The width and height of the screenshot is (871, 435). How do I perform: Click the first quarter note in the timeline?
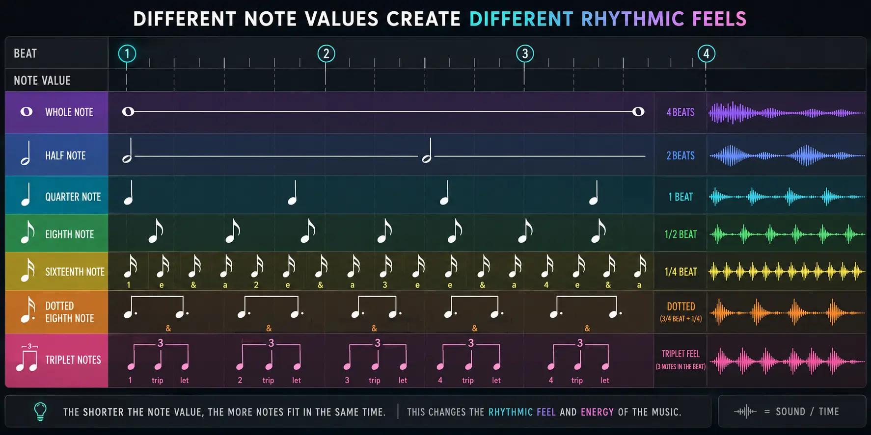point(129,193)
